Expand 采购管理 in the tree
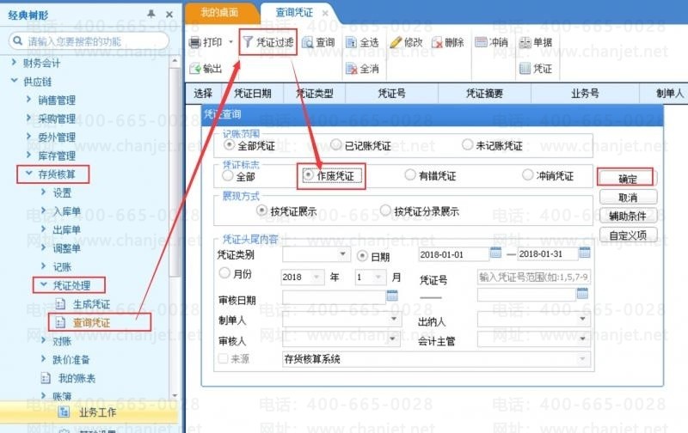Screen dimensions: 688x433 point(29,118)
